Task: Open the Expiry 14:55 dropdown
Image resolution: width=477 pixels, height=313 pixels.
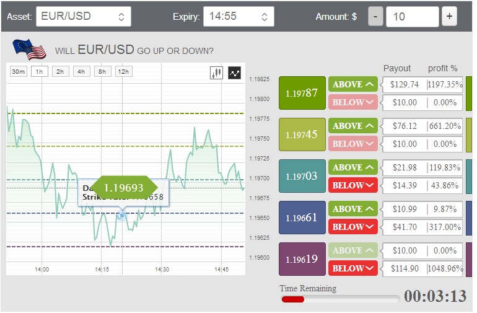Action: click(x=239, y=17)
